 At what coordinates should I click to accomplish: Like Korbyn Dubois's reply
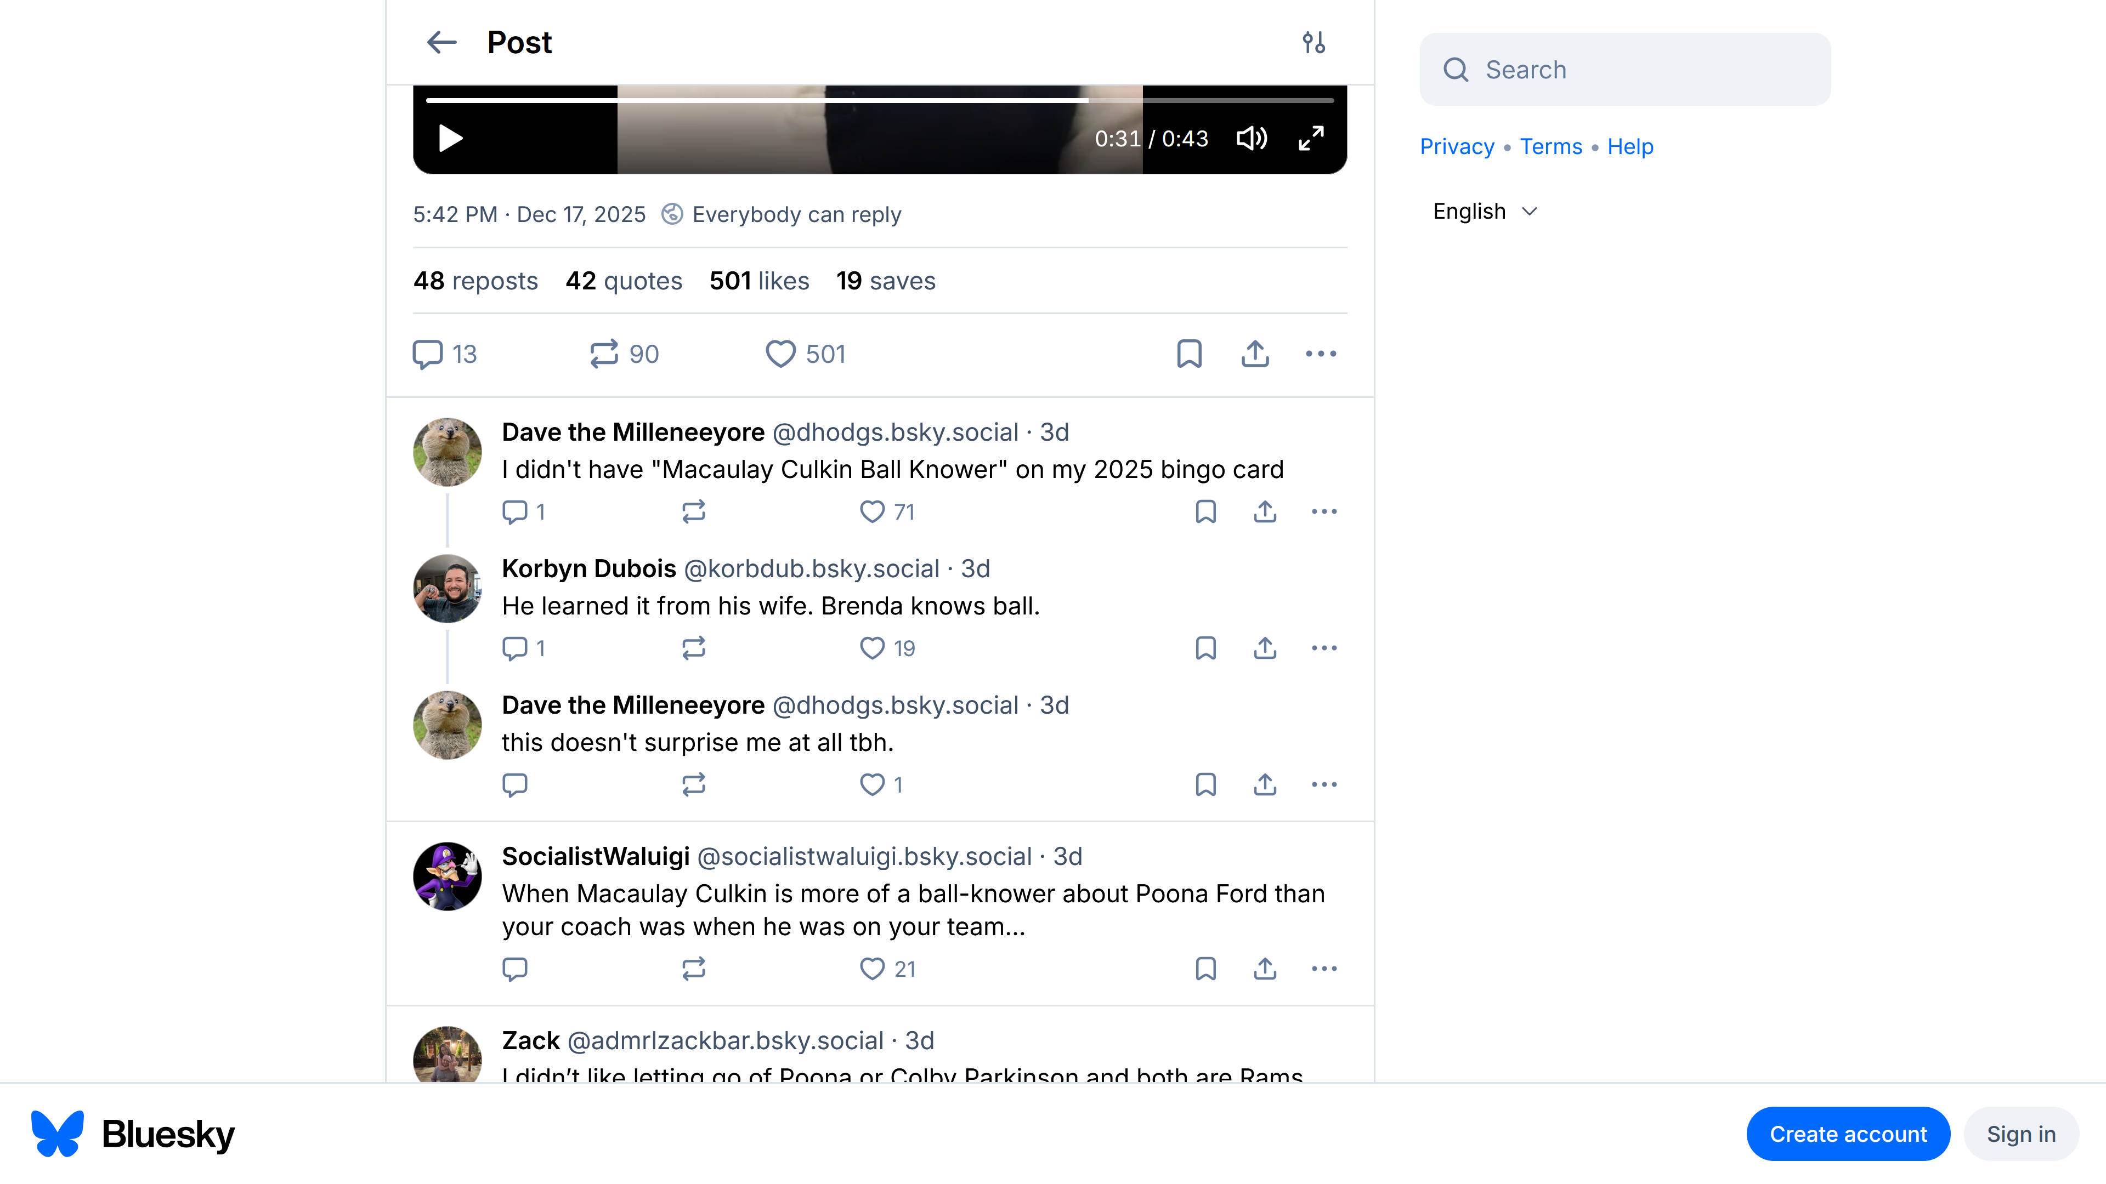(873, 648)
